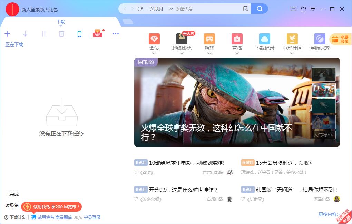Click the phone icon in download toolbar
Viewport: 352px width, 224px height.
click(x=79, y=34)
